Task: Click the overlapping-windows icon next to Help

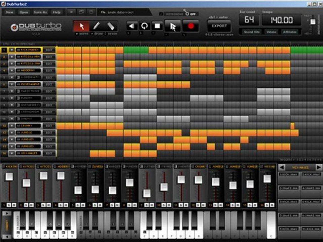Action: click(81, 12)
